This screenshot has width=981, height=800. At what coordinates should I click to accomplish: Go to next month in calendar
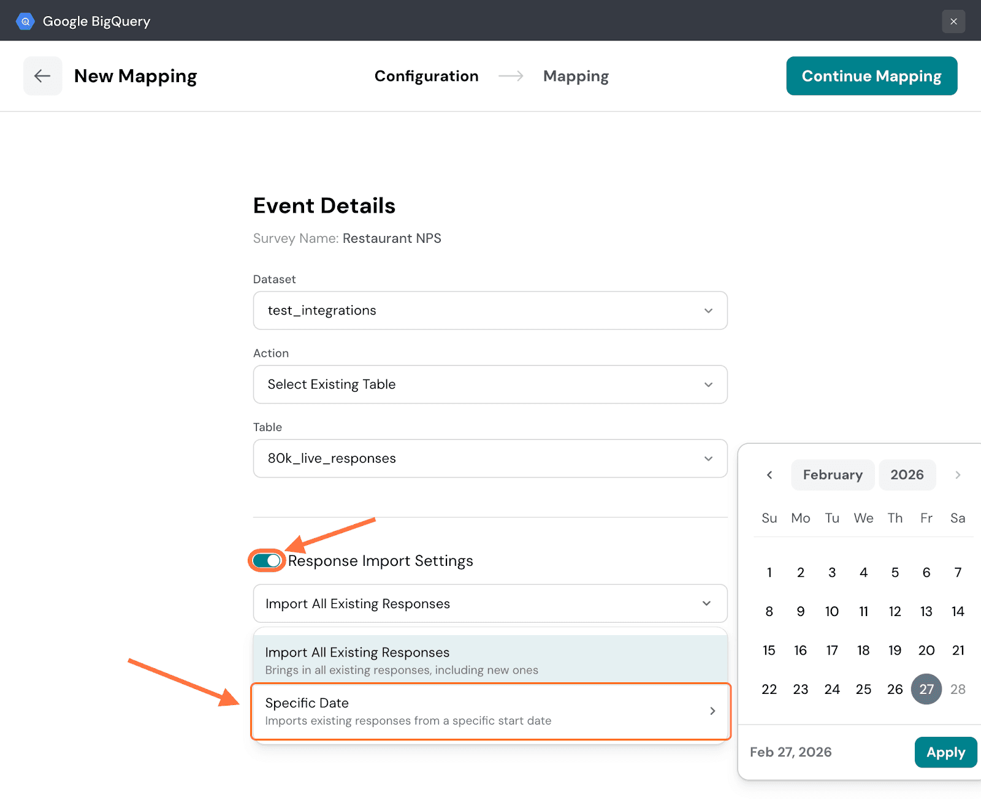[x=957, y=475]
